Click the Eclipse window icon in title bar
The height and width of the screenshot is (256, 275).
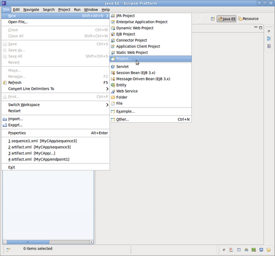(x=4, y=3)
